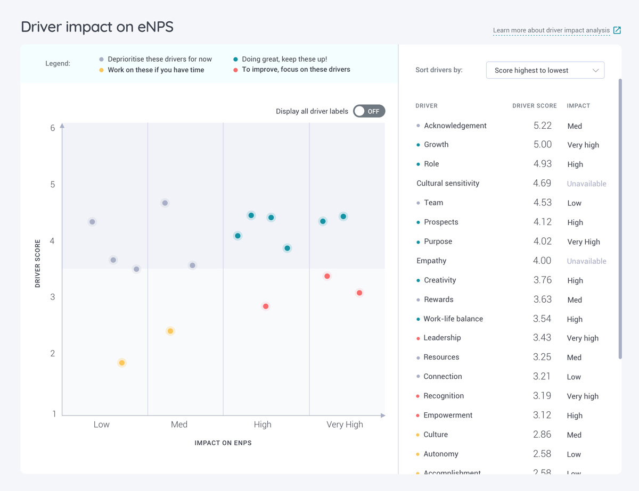Viewport: 639px width, 491px height.
Task: Click the 'Learn more about driver impact analysis' link
Action: [551, 30]
